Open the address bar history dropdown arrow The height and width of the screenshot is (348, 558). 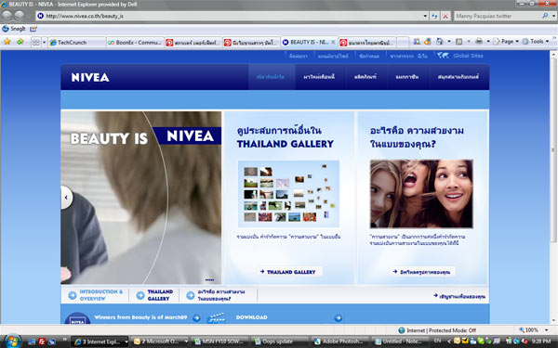[x=425, y=16]
